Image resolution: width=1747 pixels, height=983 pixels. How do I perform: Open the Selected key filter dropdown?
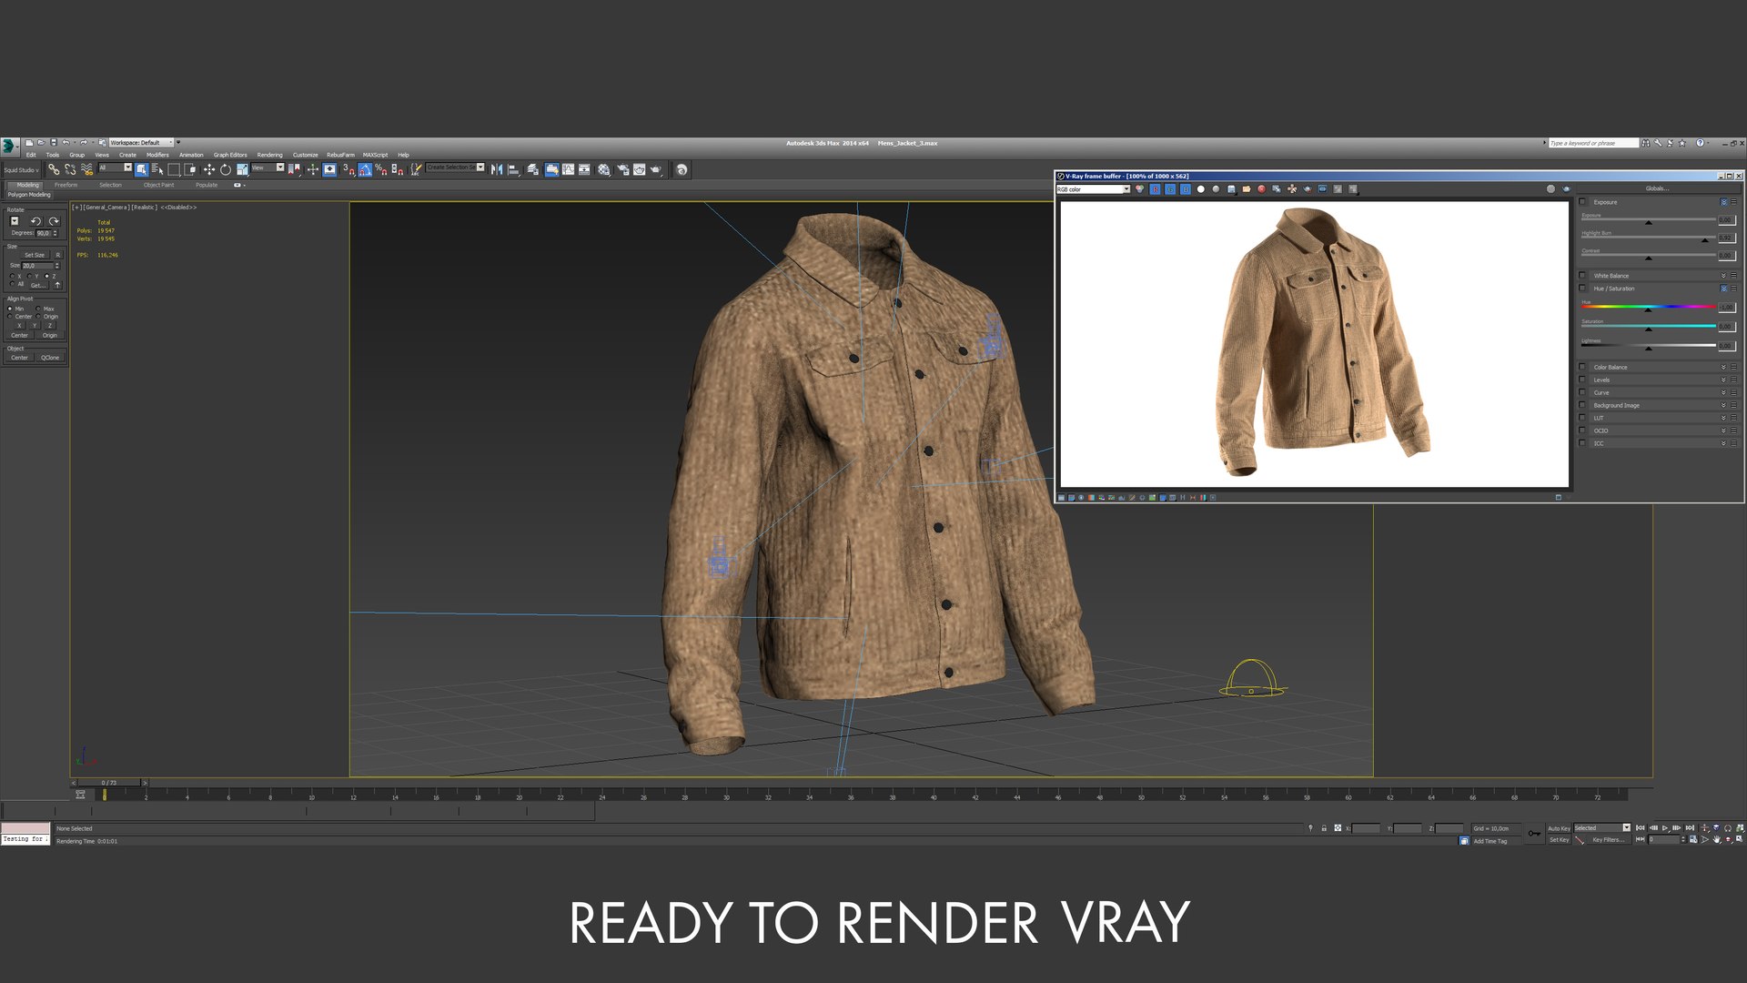(x=1602, y=828)
